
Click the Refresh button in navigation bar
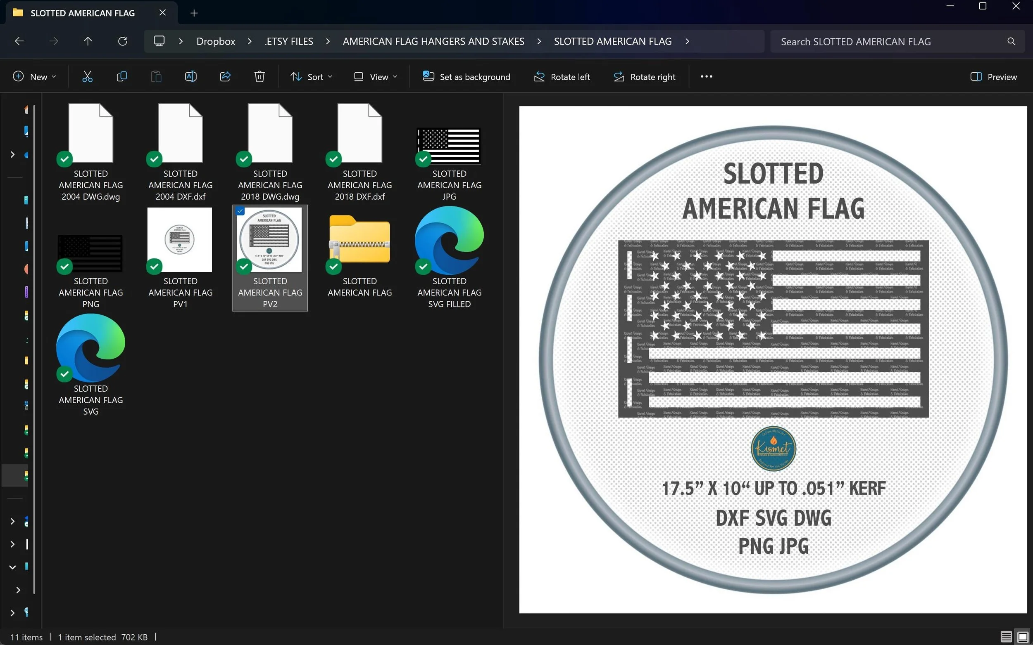(x=123, y=41)
